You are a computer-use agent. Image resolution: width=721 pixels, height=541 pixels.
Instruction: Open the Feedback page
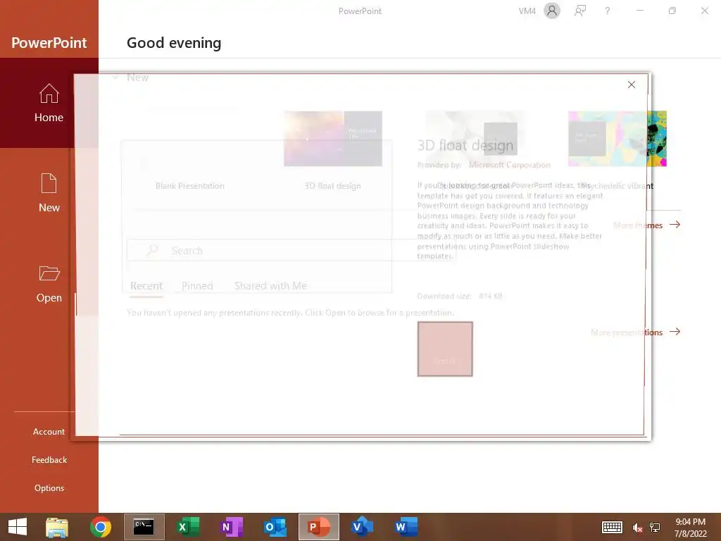[x=49, y=459]
